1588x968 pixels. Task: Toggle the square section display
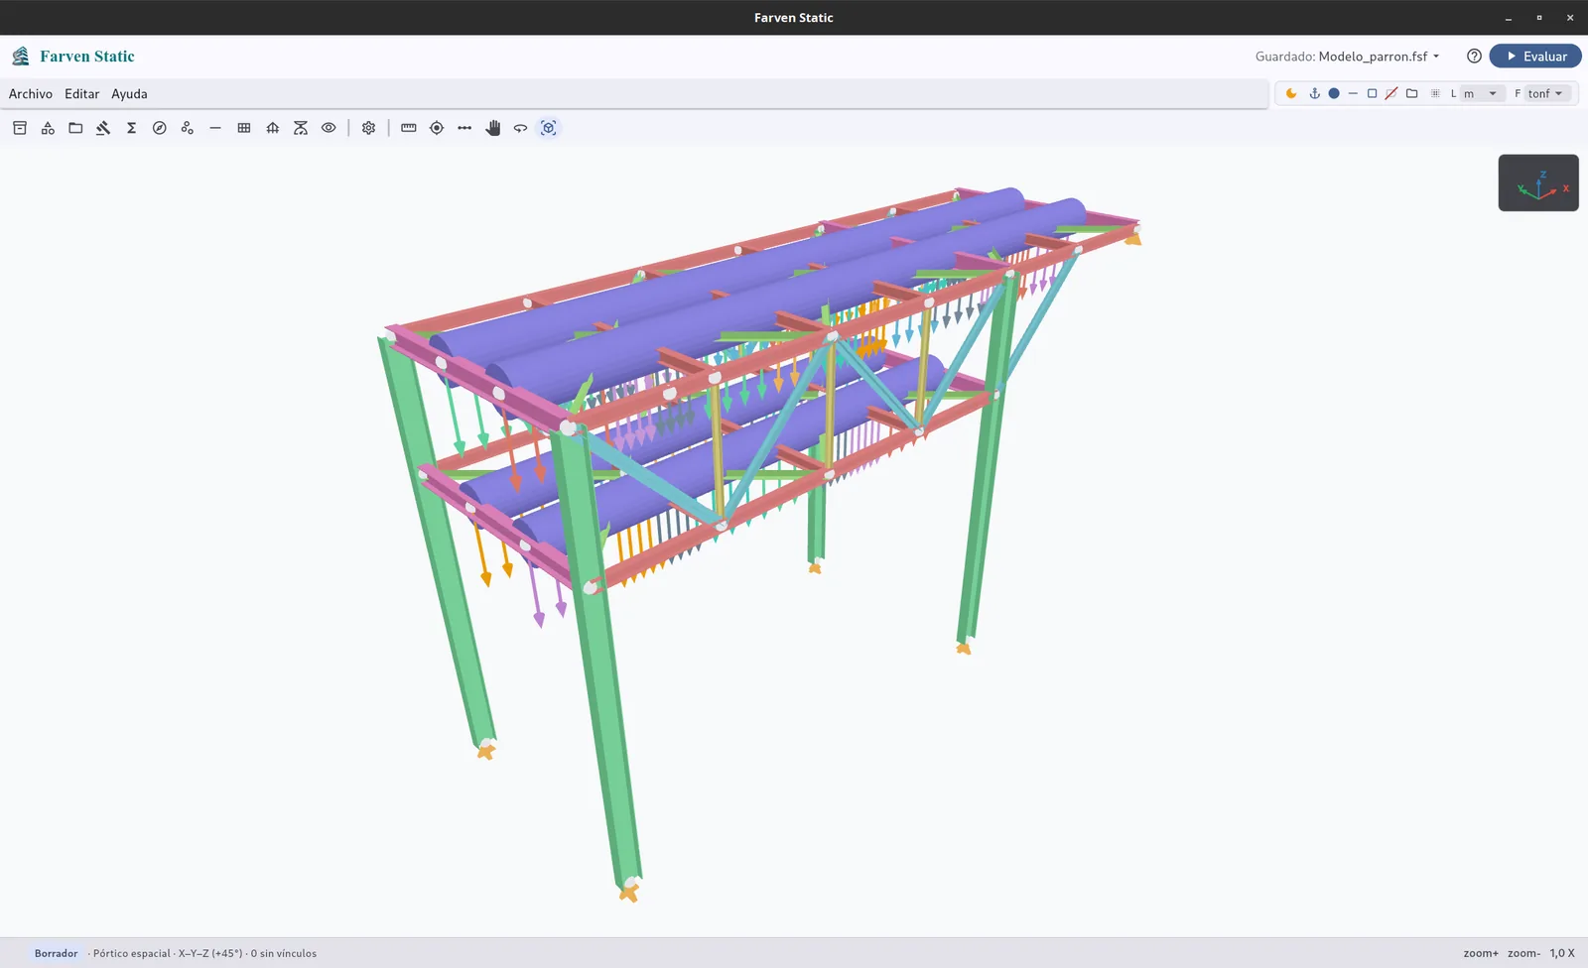coord(1372,93)
